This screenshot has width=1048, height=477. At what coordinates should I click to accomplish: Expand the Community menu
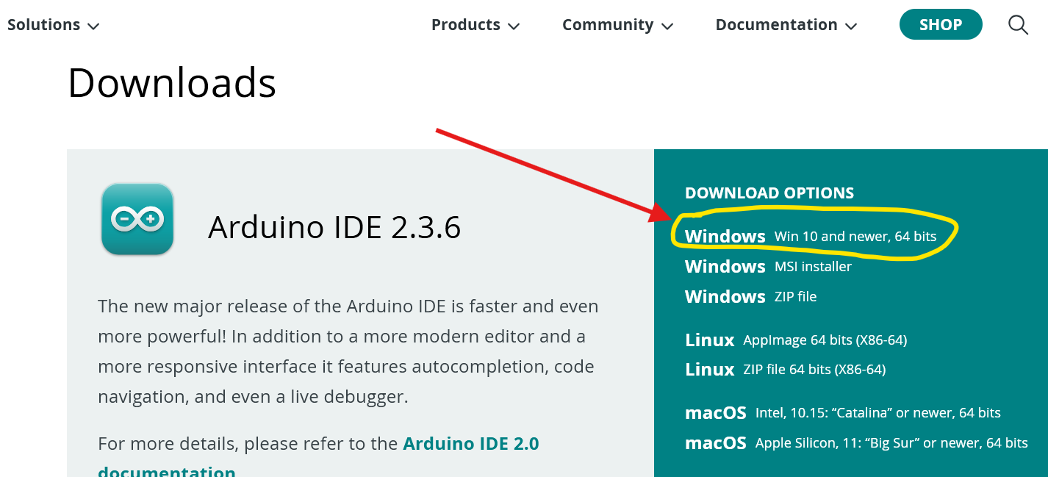618,24
